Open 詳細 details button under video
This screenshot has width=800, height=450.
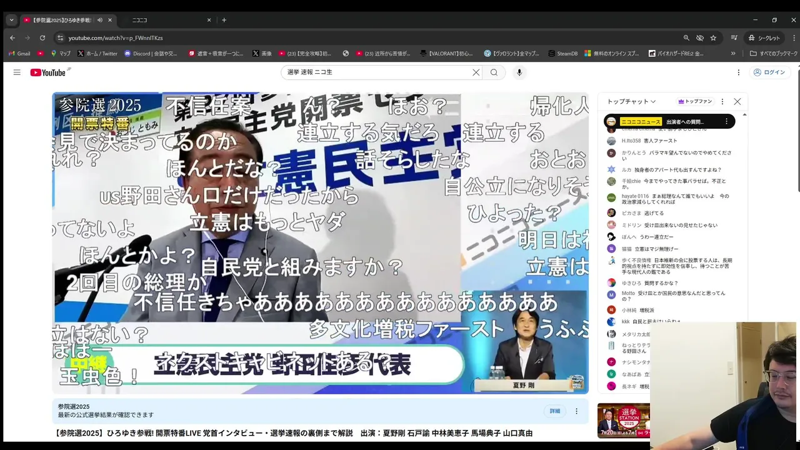(x=555, y=411)
